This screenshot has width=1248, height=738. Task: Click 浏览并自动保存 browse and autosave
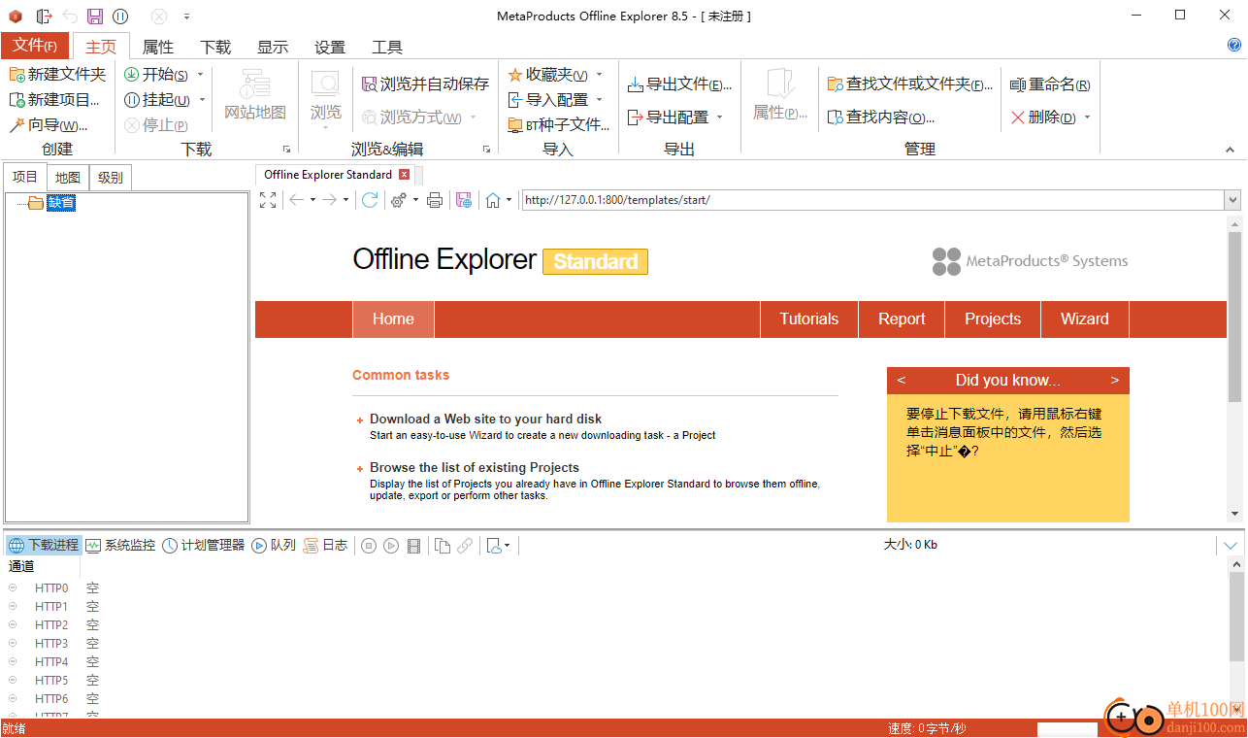425,84
